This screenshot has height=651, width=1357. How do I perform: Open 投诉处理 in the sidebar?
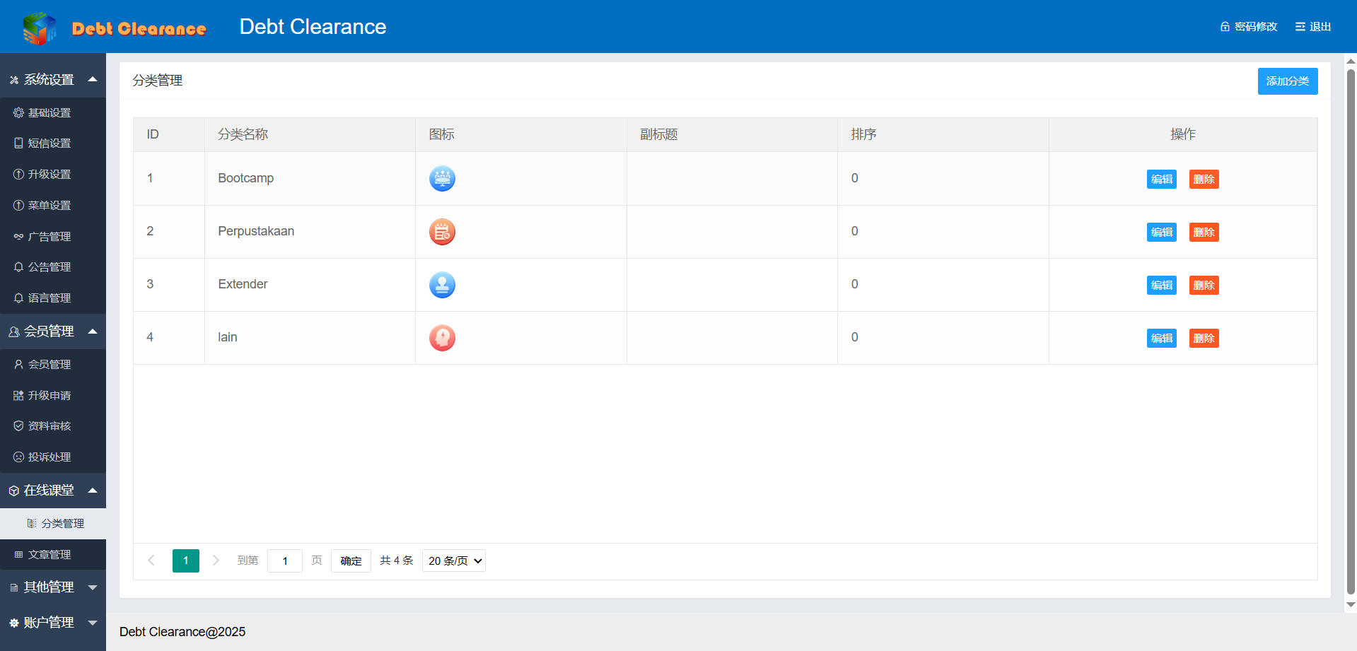pos(49,457)
